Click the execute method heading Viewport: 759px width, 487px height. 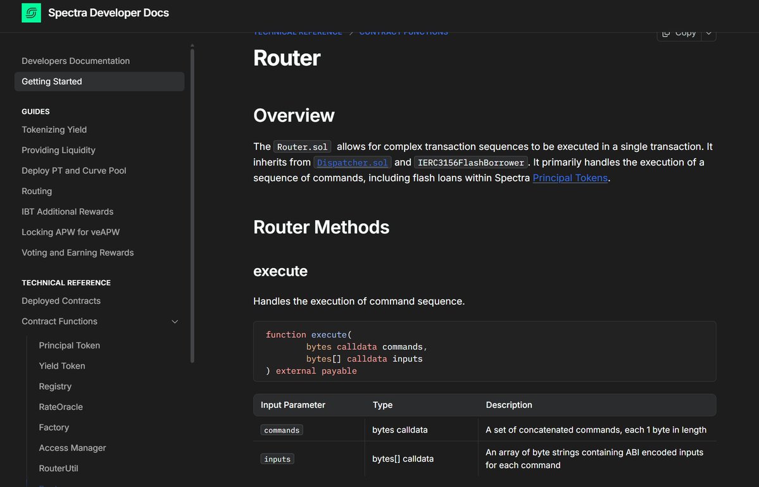(x=280, y=271)
